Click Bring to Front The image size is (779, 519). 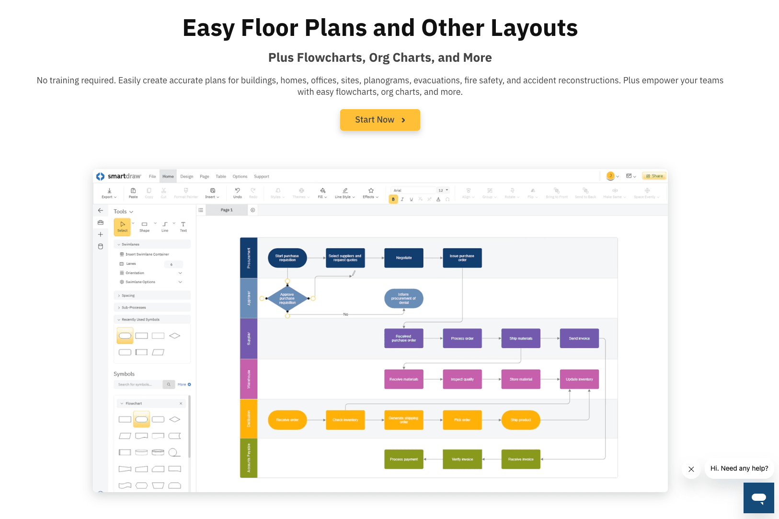557,193
